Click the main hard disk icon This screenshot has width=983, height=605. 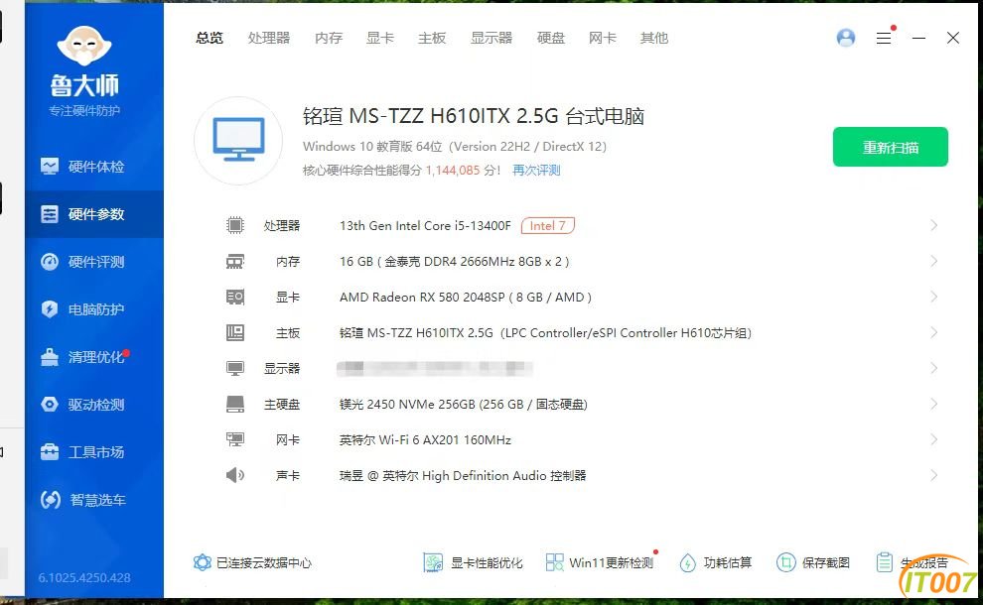click(x=235, y=404)
